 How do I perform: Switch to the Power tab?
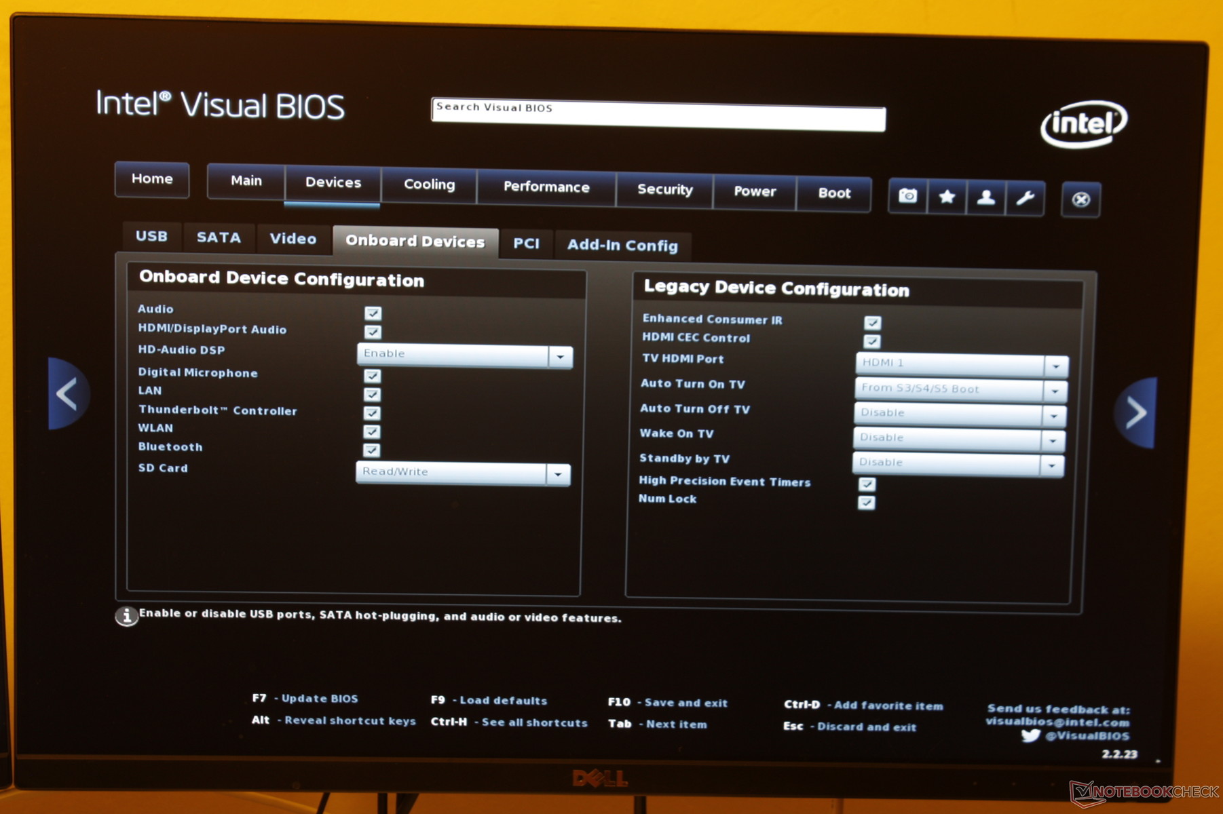click(755, 192)
